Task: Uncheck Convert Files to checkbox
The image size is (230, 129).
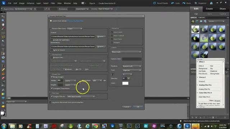Action: [52, 96]
